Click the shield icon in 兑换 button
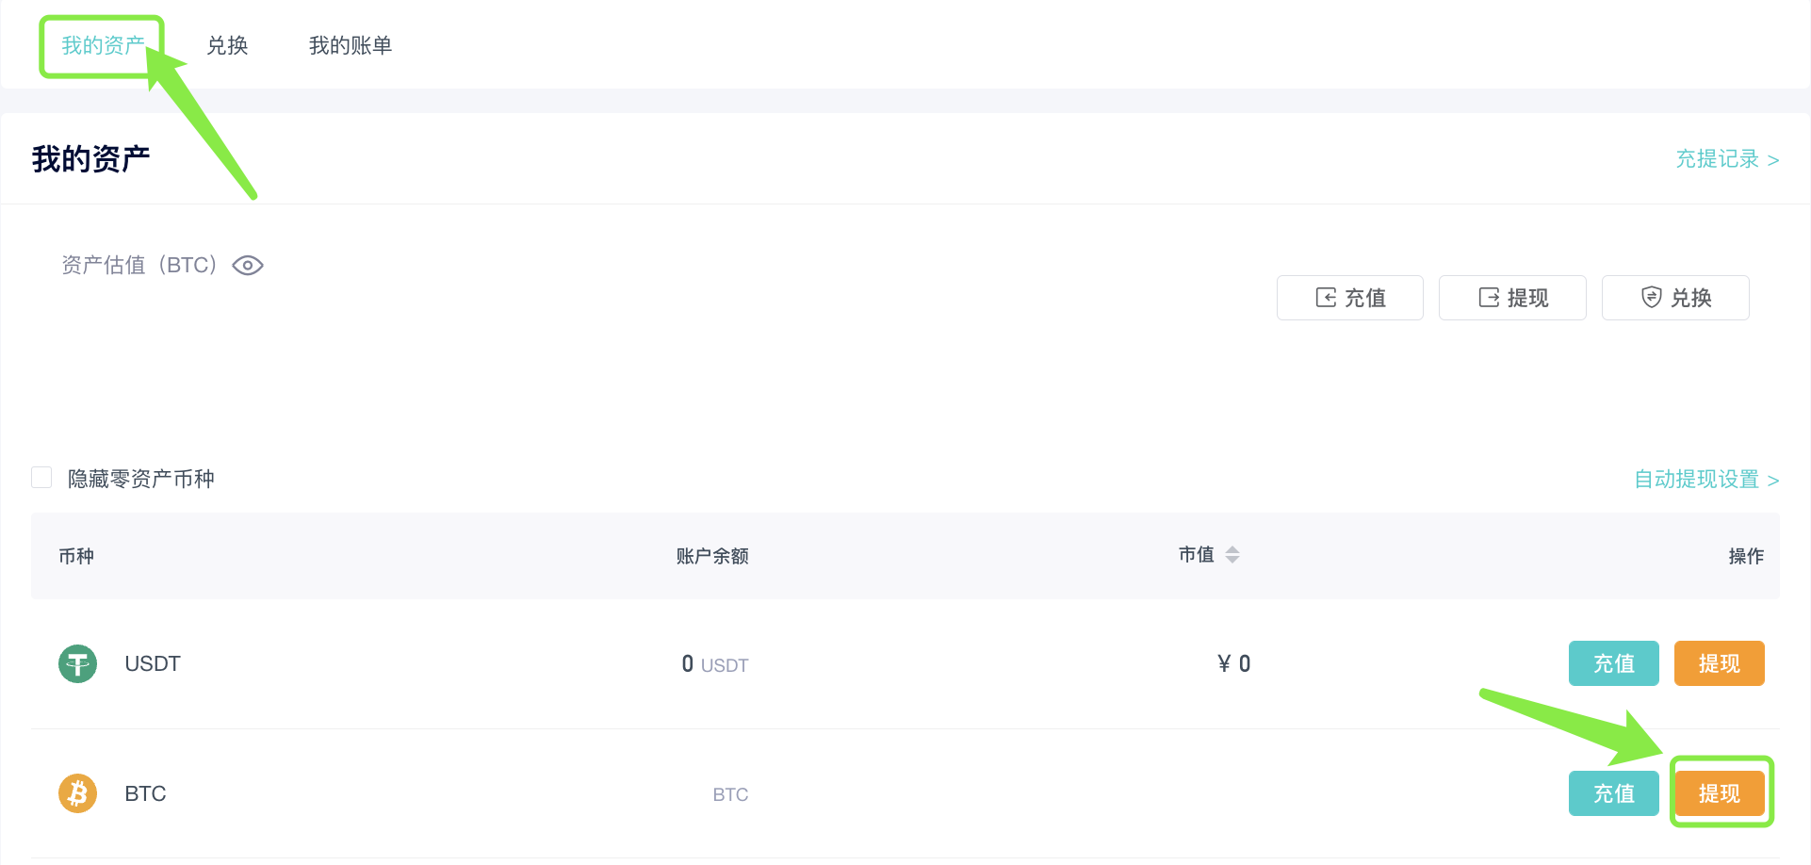Viewport: 1811px width, 865px height. [x=1651, y=298]
